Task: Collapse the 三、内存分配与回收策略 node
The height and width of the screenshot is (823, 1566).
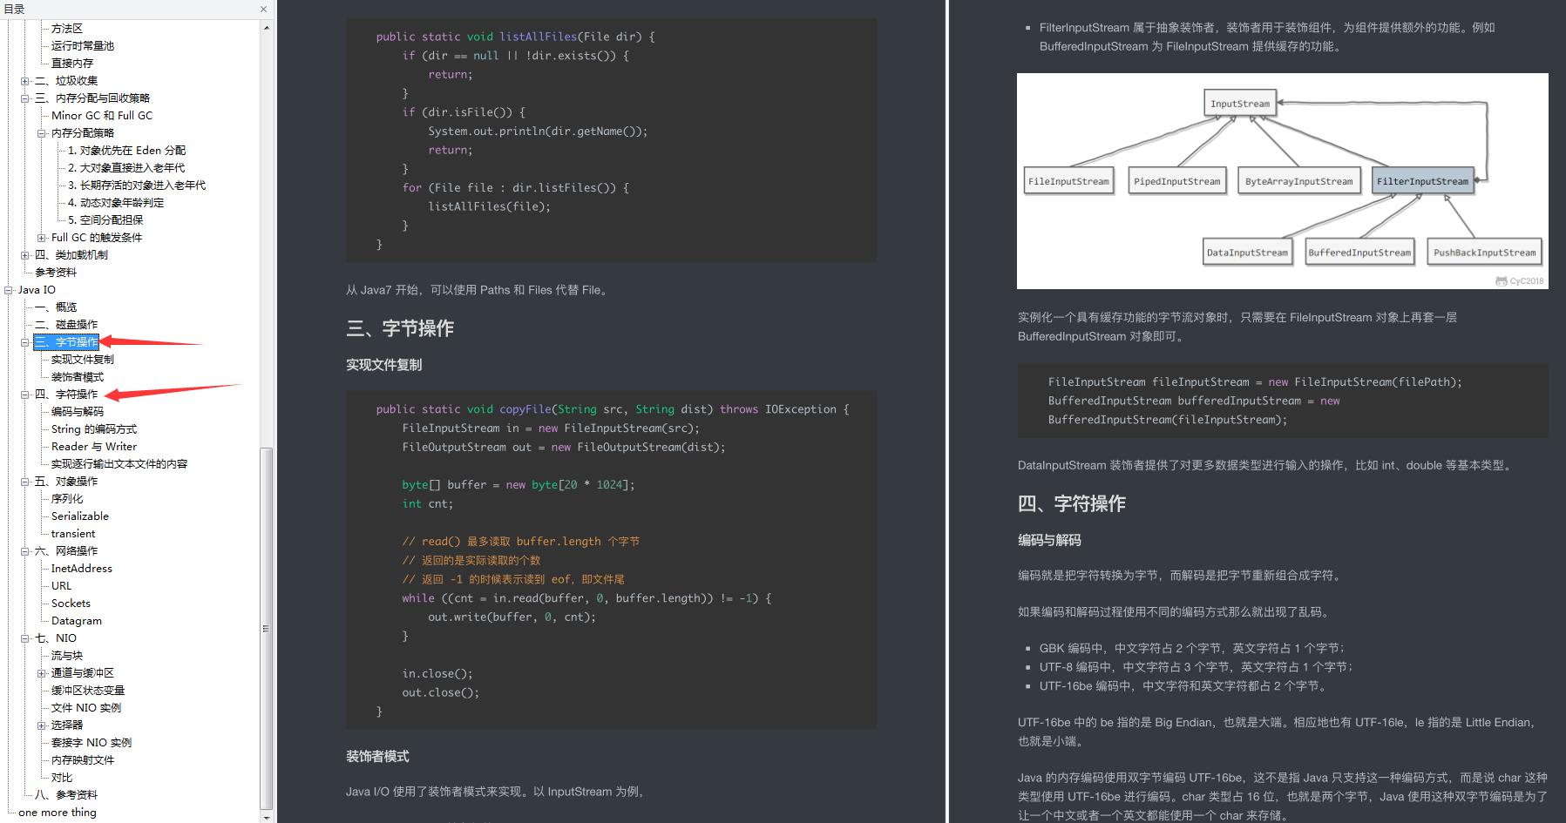Action: pyautogui.click(x=24, y=98)
